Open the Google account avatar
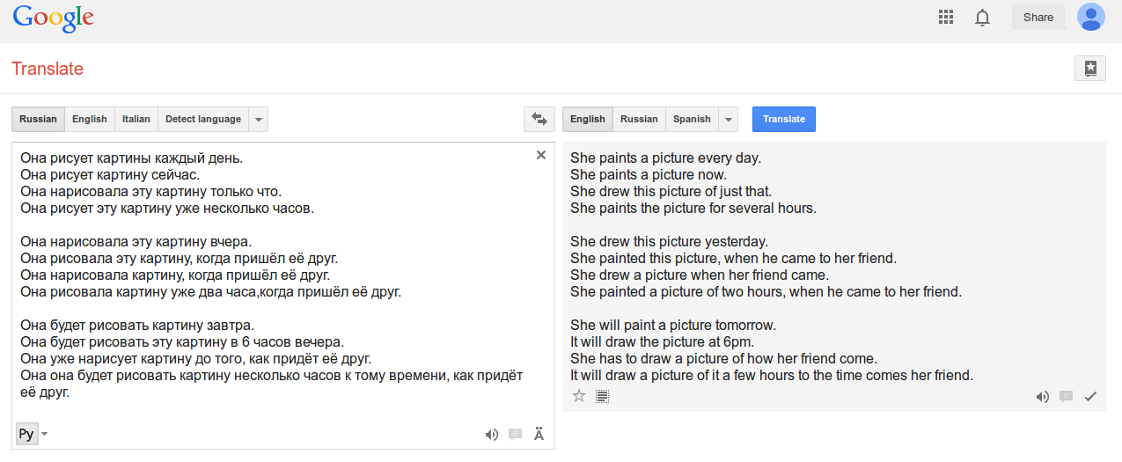This screenshot has height=462, width=1122. point(1091,17)
